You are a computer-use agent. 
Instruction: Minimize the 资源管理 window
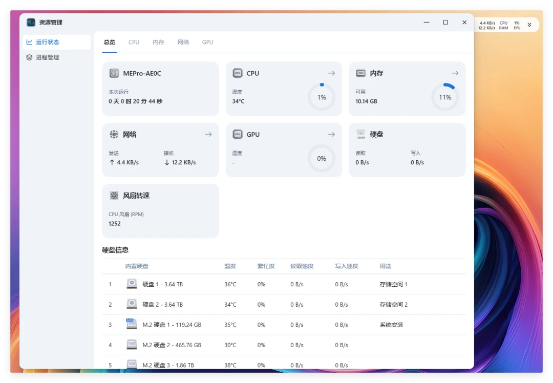tap(427, 22)
